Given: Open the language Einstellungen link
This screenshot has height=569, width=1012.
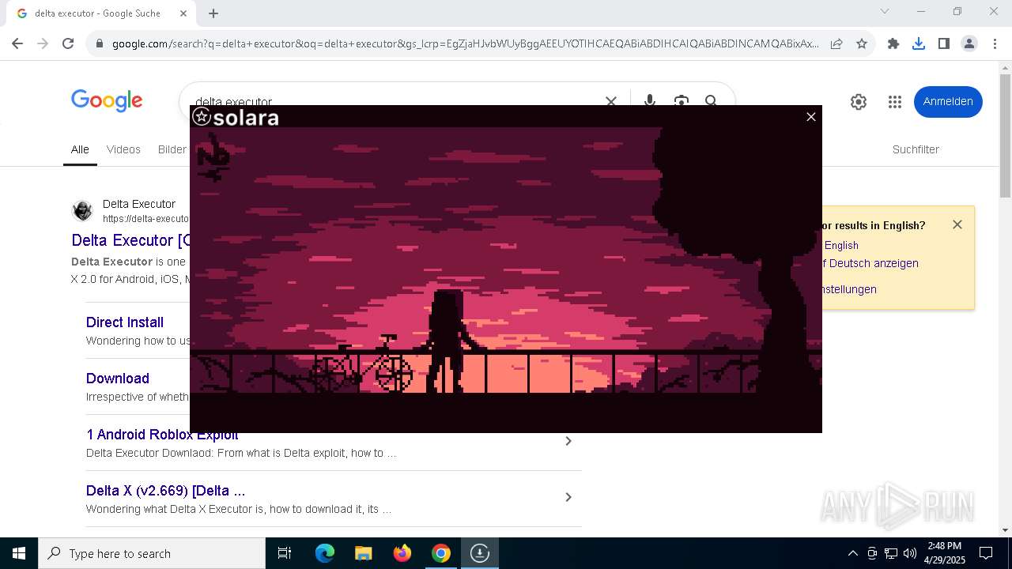Looking at the screenshot, I should [x=849, y=289].
